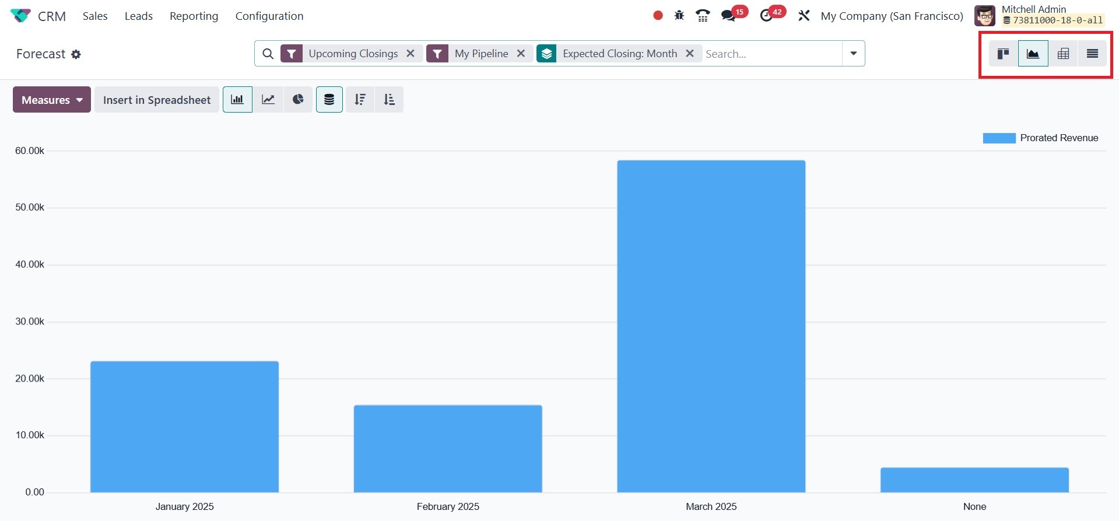The image size is (1119, 521).
Task: Open the Leads menu
Action: click(139, 16)
